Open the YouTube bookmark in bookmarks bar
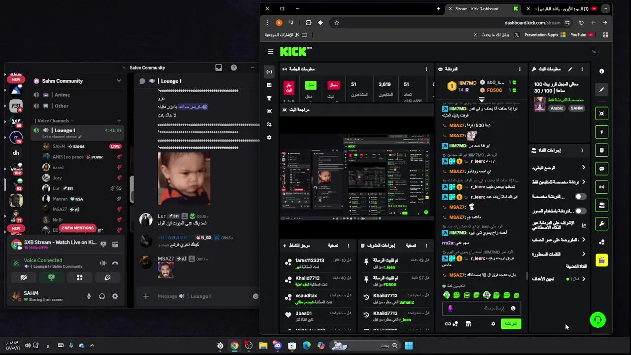 tap(582, 35)
